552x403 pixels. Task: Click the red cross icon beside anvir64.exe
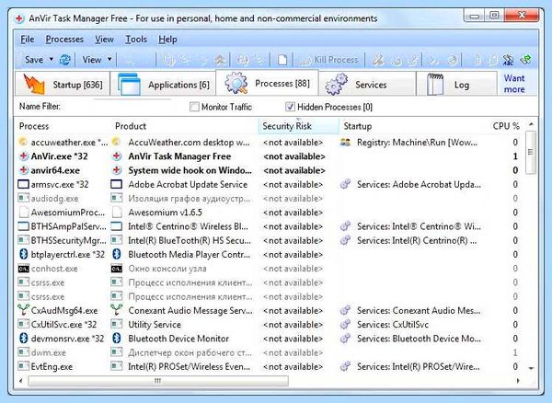[x=23, y=170]
